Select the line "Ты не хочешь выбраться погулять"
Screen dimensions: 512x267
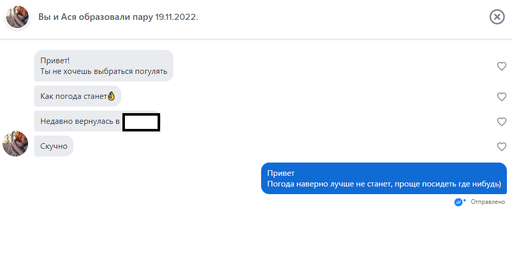pyautogui.click(x=104, y=71)
